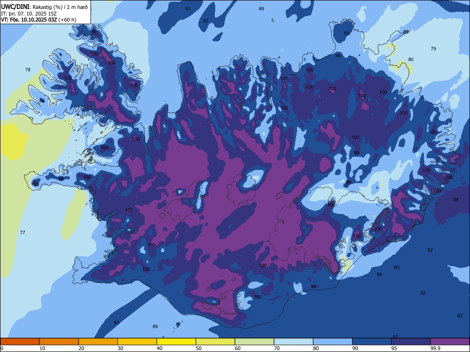Click the humidity value '79' in the northeast
The height and width of the screenshot is (352, 470).
pyautogui.click(x=433, y=48)
